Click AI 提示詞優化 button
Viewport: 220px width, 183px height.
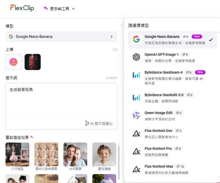point(99,123)
